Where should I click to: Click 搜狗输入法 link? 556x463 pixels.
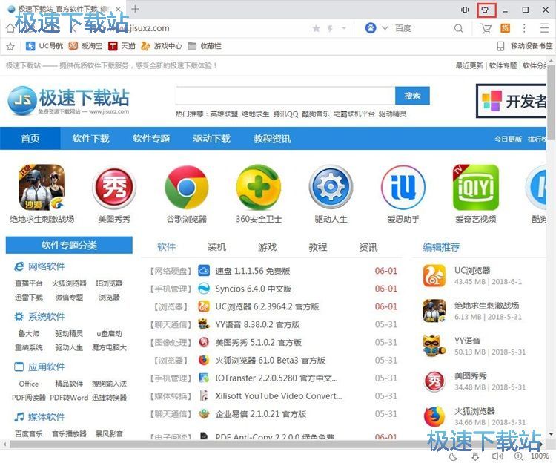click(x=109, y=384)
